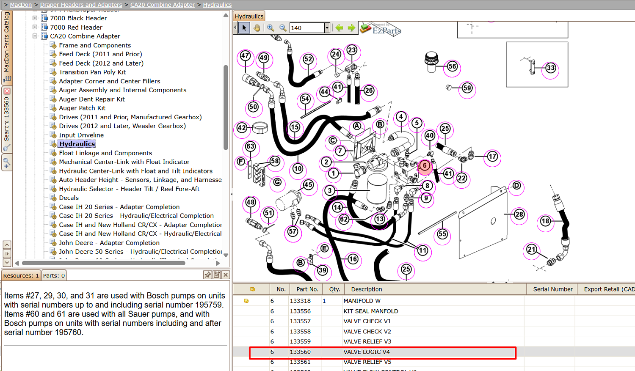Select Feed Deck (2012 and Later)
Viewport: 635px width, 371px height.
point(101,63)
